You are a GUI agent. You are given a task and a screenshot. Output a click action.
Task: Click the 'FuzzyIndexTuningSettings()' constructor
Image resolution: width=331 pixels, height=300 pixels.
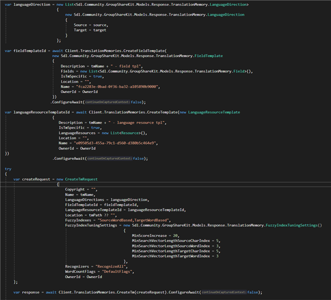pyautogui.click(x=294, y=225)
